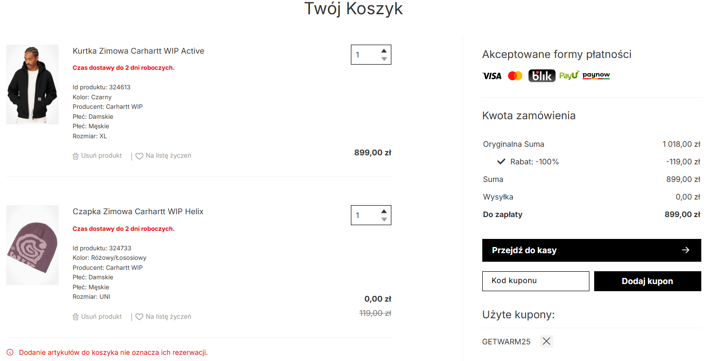Screen dimensions: 707x361
Task: Increase quantity of Kurtka Zimowa jacket
Action: pos(384,51)
